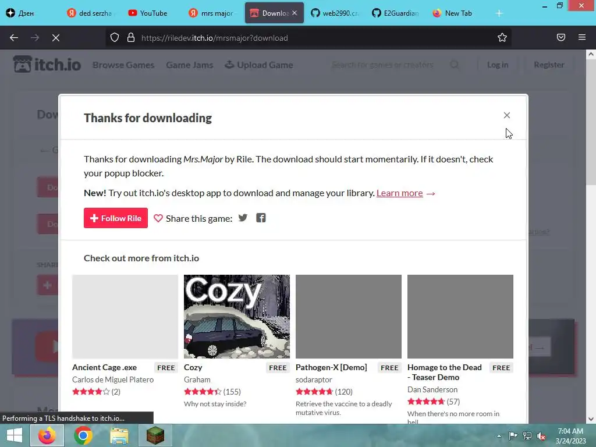
Task: Click the Action Center flag icon
Action: (x=513, y=436)
